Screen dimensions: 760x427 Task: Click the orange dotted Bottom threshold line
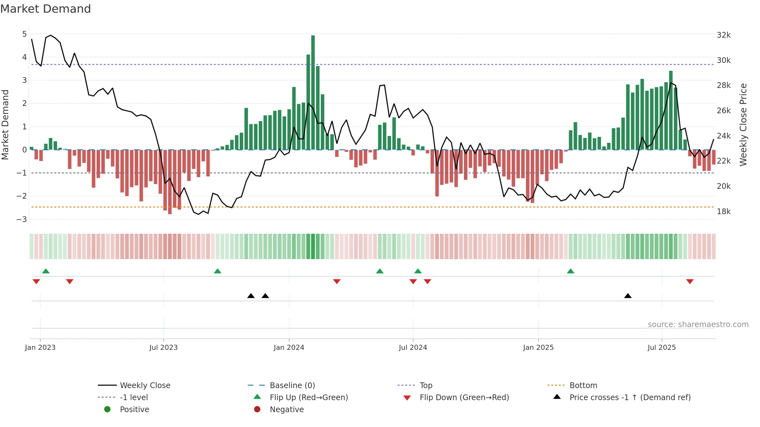(x=372, y=207)
